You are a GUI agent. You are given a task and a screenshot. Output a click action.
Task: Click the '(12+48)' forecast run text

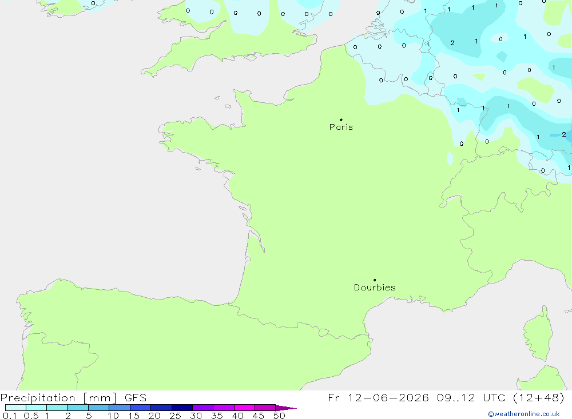click(539, 397)
